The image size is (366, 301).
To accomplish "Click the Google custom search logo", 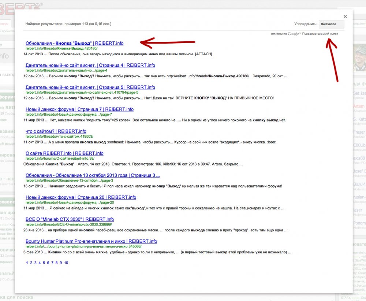I will [294, 34].
